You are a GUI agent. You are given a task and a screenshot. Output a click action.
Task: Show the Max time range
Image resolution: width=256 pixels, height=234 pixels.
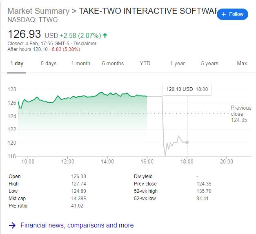click(x=242, y=63)
